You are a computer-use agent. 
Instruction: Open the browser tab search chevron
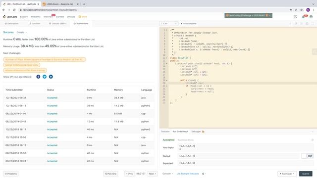pos(313,4)
